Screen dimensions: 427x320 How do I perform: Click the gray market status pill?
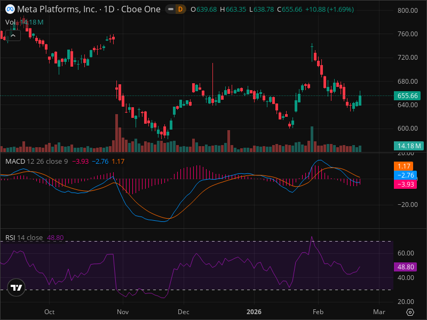point(171,10)
